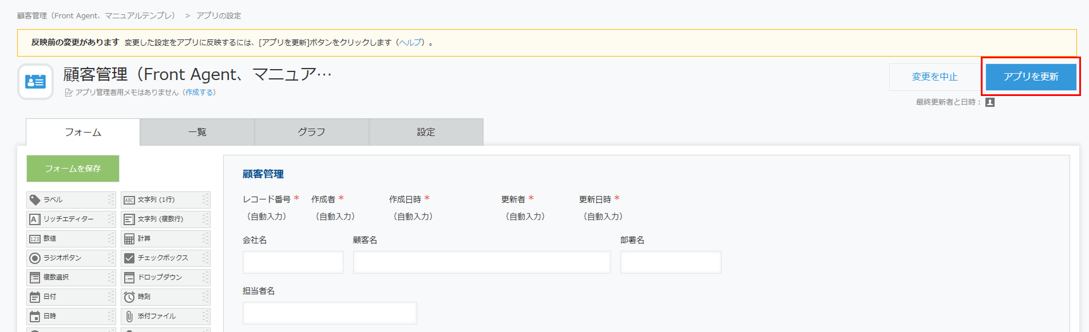The width and height of the screenshot is (1089, 332).
Task: Click the アプリを更新 button
Action: tap(1031, 77)
